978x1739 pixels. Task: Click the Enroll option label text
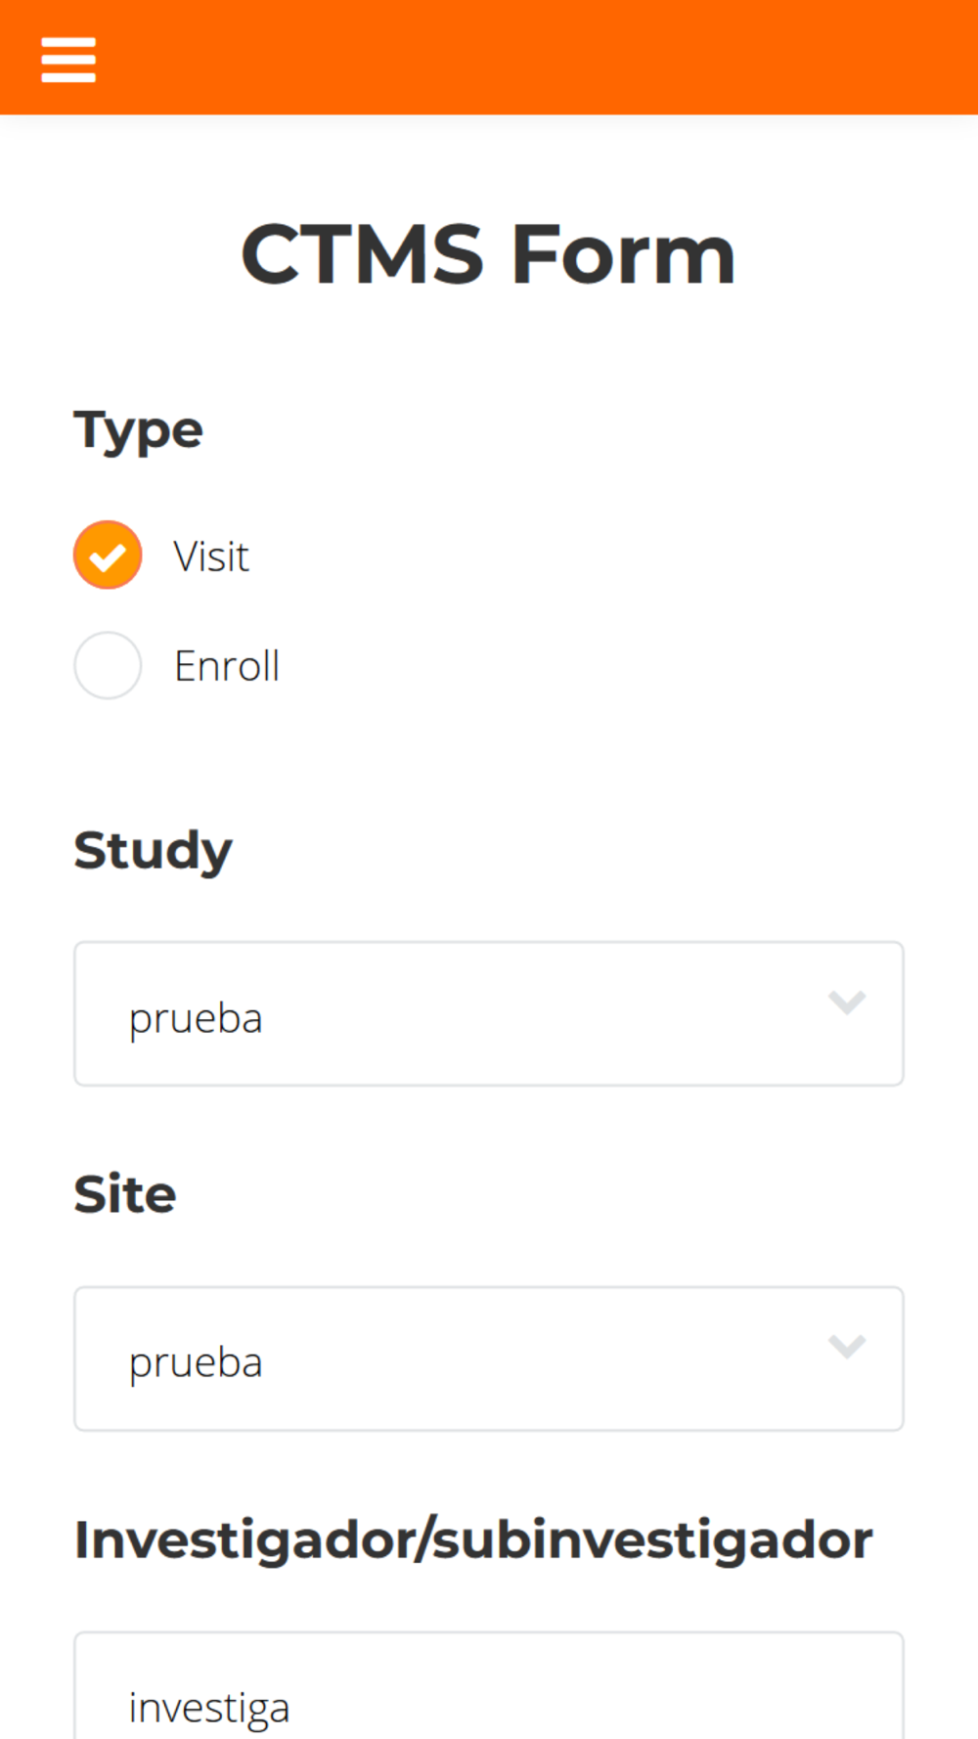[x=227, y=666]
